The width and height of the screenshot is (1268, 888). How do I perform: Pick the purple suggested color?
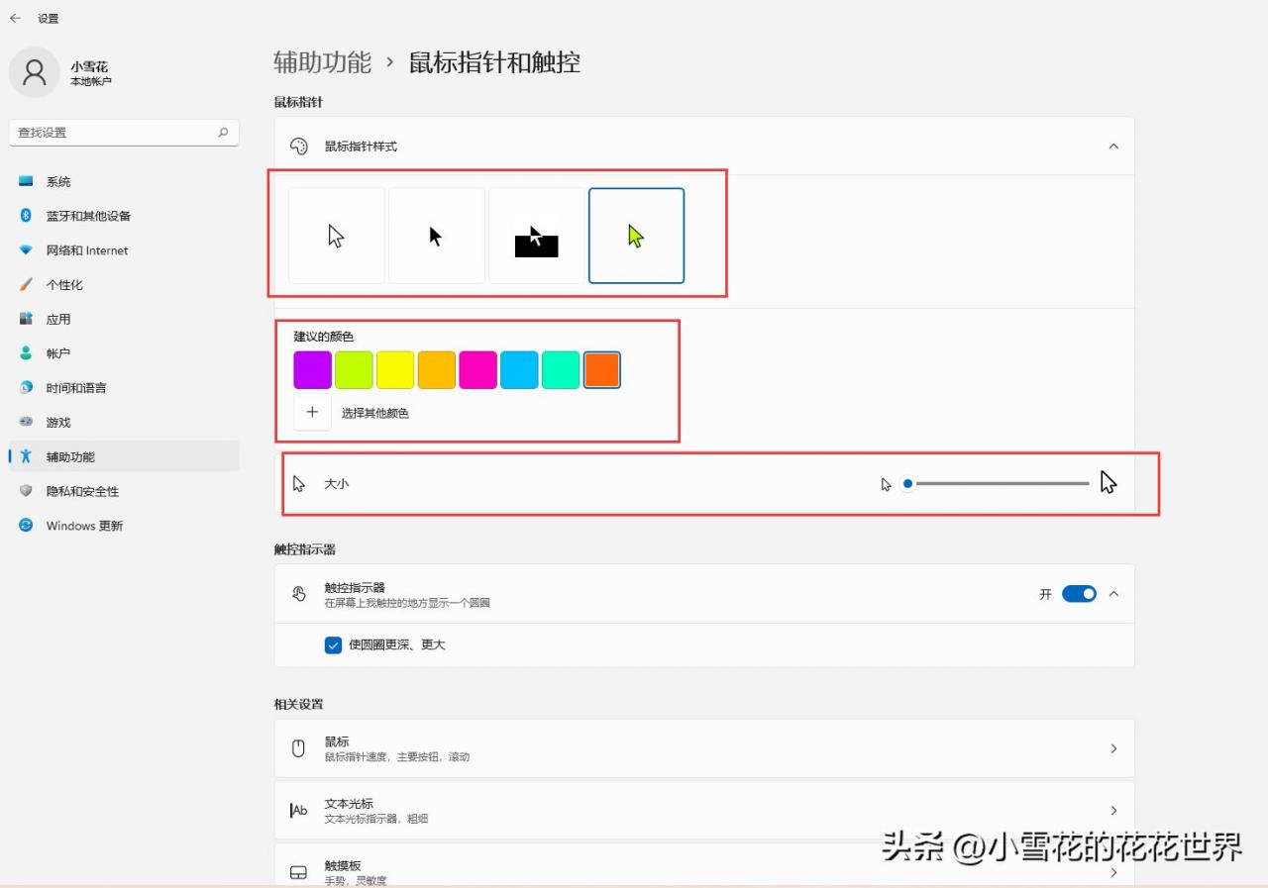click(313, 369)
